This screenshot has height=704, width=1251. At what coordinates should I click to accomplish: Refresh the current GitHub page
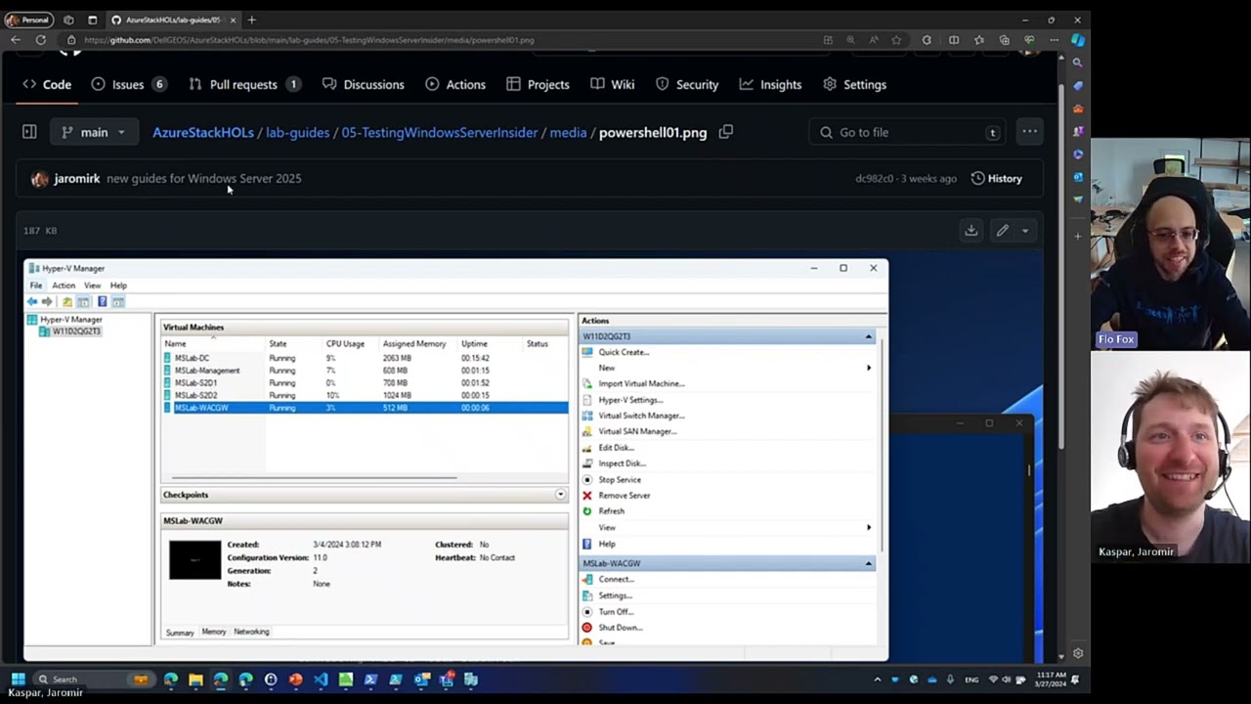(x=40, y=40)
